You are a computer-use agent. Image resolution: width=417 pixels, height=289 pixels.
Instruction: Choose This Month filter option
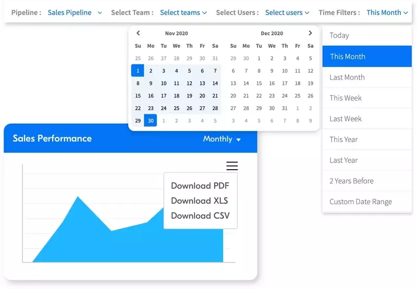pyautogui.click(x=367, y=56)
